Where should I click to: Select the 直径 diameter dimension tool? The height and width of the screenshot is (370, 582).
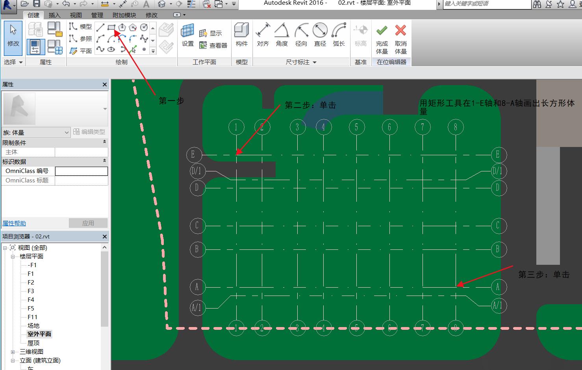(320, 35)
